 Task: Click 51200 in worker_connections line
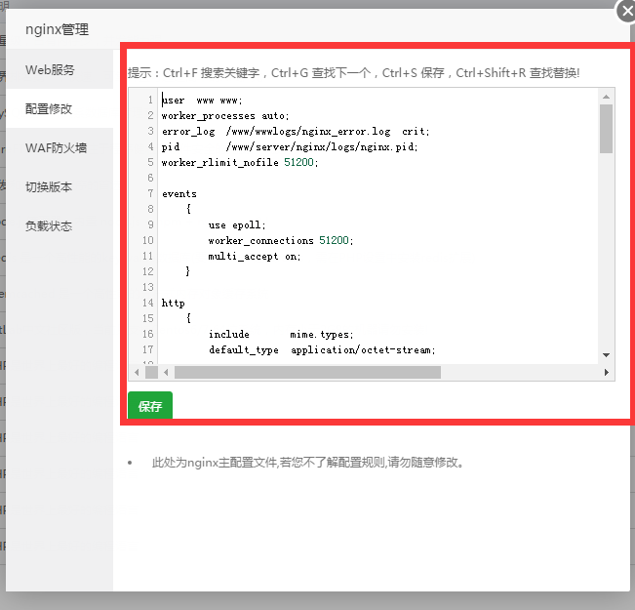point(334,240)
